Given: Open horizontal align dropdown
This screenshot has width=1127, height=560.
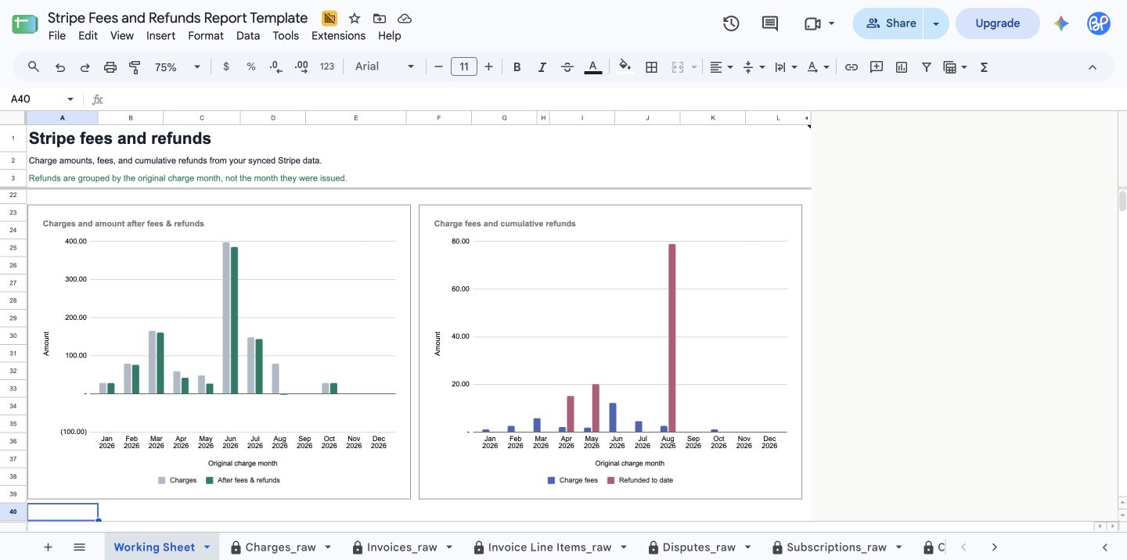Looking at the screenshot, I should [721, 67].
